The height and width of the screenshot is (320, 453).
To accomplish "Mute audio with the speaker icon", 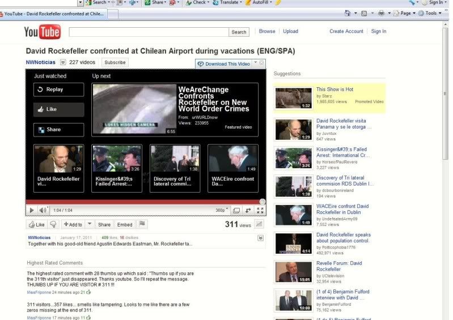I will pyautogui.click(x=43, y=210).
